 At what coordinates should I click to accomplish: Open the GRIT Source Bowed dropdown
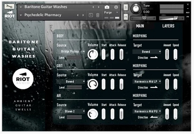71,81
